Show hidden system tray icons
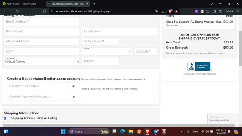 [x=182, y=131]
